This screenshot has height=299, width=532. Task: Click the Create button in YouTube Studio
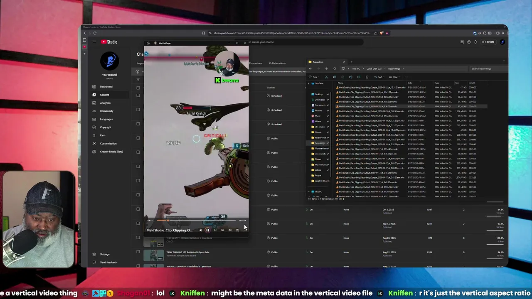pos(488,42)
